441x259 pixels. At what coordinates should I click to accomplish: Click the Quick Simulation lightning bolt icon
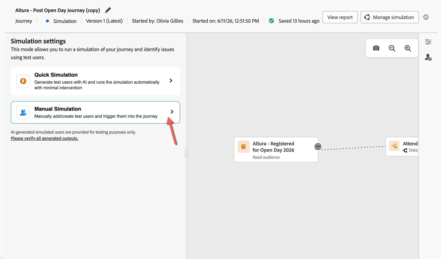(x=23, y=81)
